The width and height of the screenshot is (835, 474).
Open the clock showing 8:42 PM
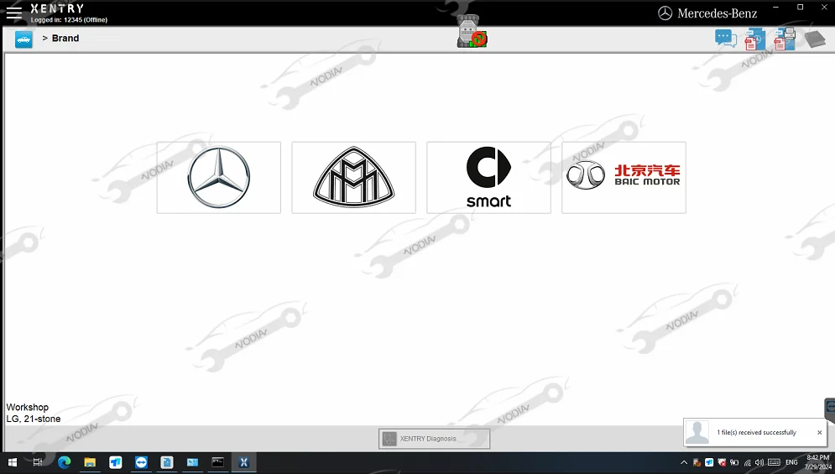pos(817,462)
